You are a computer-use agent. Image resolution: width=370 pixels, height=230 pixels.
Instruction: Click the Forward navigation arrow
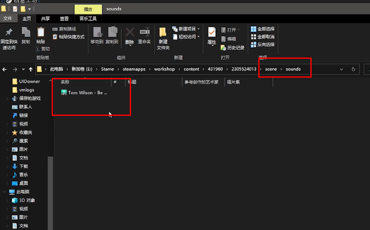click(x=15, y=69)
